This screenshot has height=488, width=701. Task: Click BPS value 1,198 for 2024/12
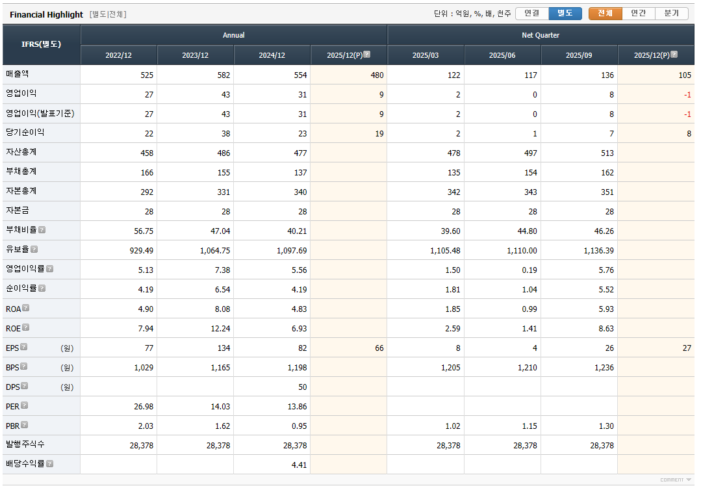298,368
